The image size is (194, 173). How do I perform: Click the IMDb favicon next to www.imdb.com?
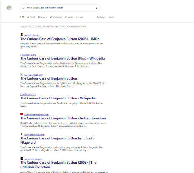click(22, 35)
